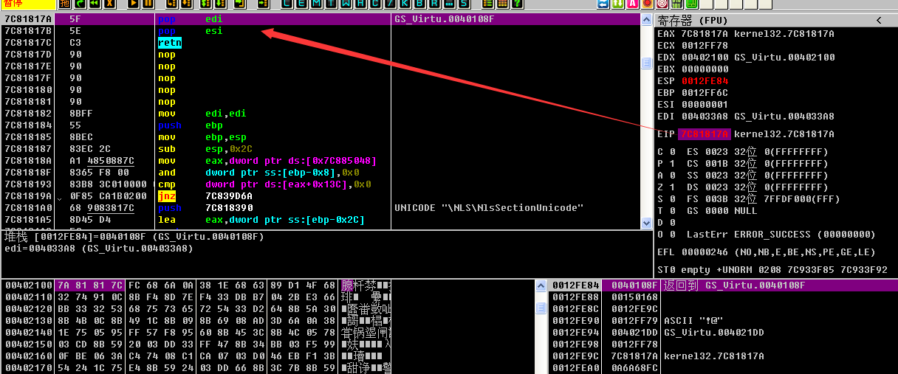898x374 pixels.
Task: Toggle the P parity flag value
Action: pyautogui.click(x=668, y=164)
